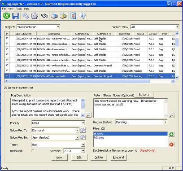Expand the Priority dropdown
Screen dimensions: 183x171
pos(83,123)
